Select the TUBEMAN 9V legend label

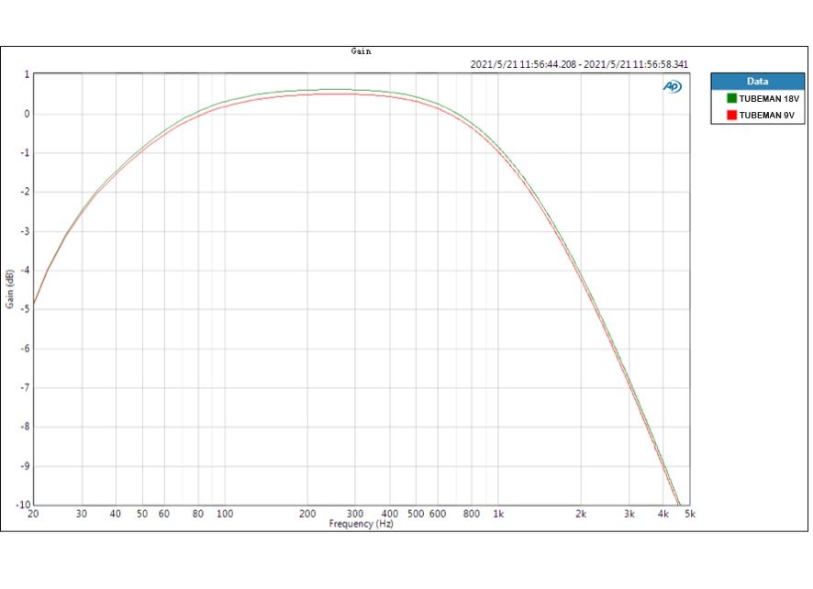pyautogui.click(x=766, y=115)
